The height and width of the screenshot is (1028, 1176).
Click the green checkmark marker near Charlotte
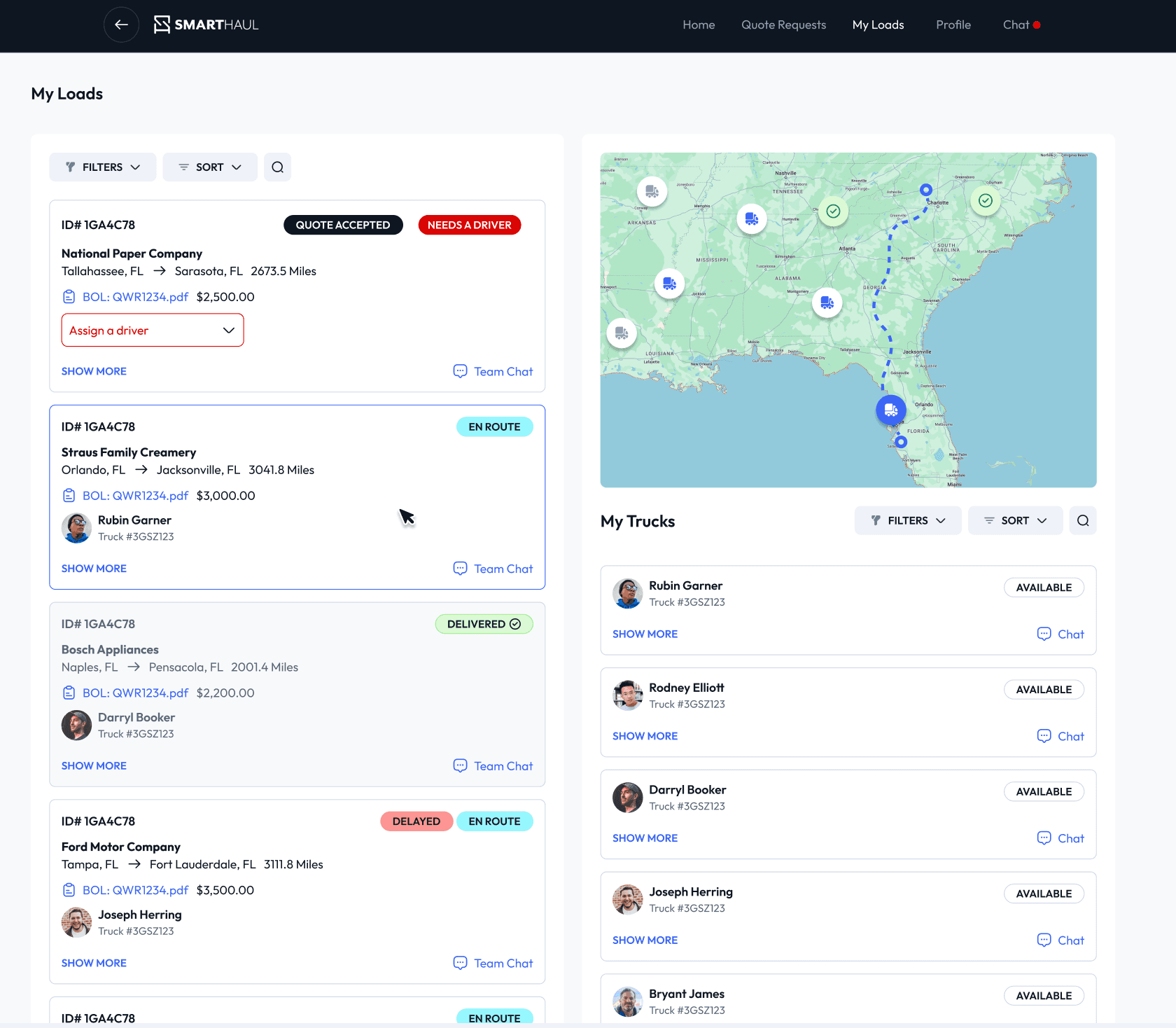[985, 201]
